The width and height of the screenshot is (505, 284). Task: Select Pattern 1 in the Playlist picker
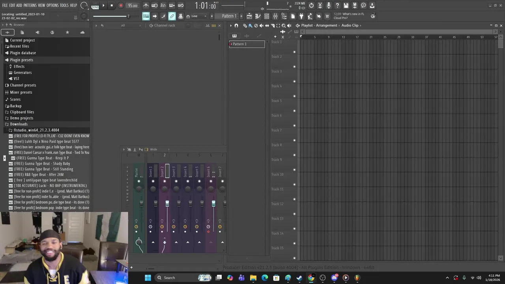[x=247, y=44]
